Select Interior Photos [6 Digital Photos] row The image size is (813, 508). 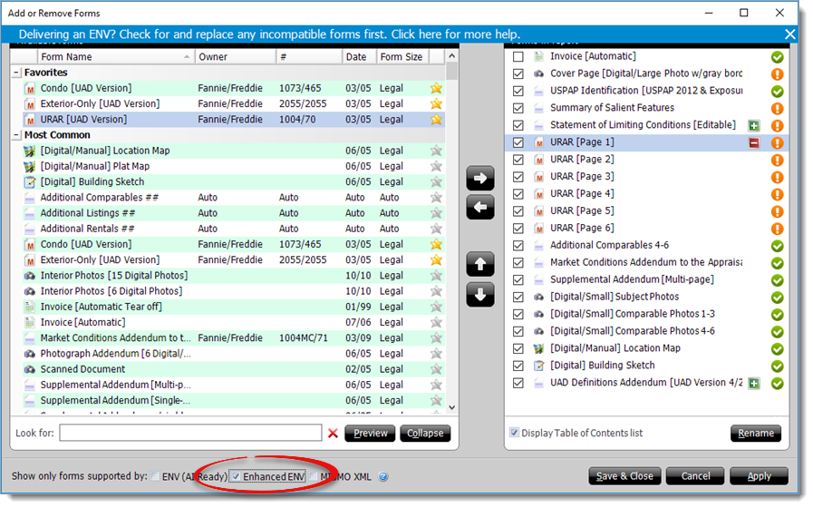pos(233,291)
